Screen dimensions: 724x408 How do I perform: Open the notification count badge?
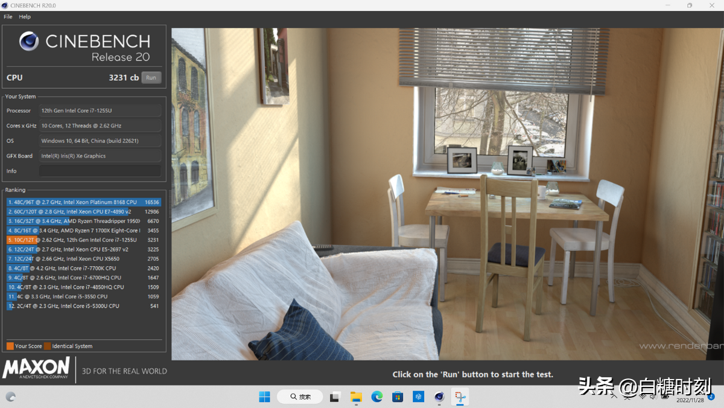[712, 397]
